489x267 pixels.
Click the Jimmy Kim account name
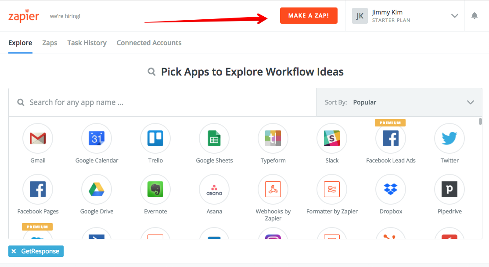coord(387,12)
